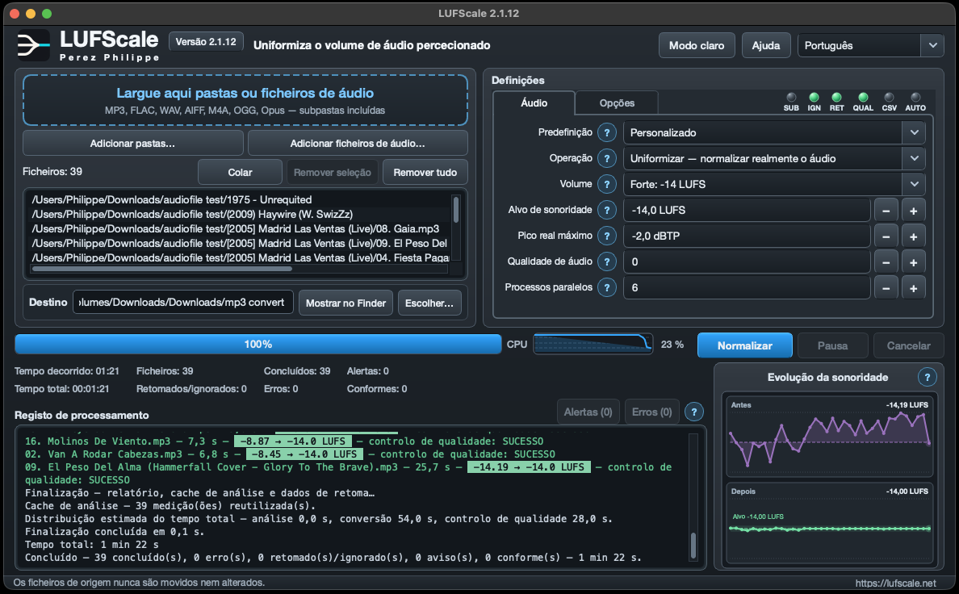Click the Remover seleção button

pos(332,173)
